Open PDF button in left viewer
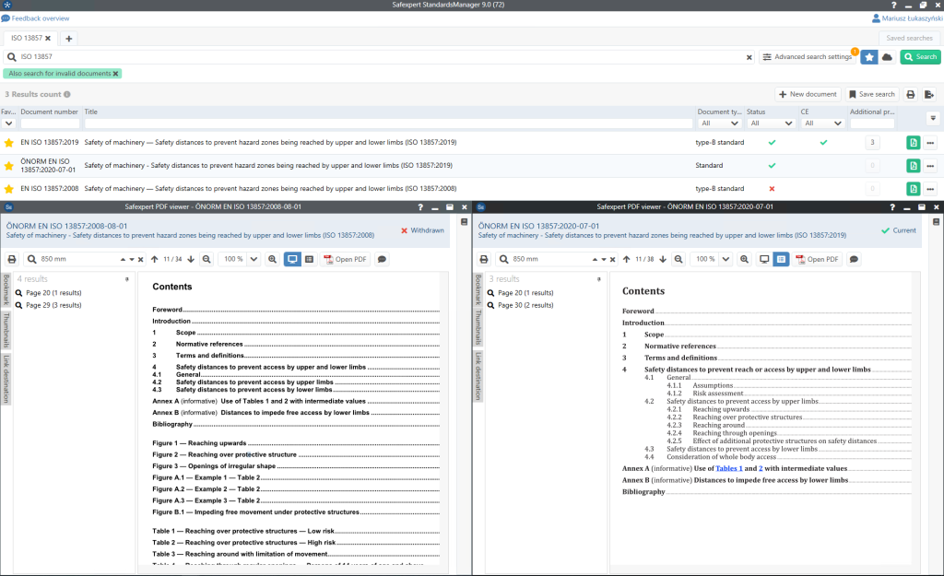The width and height of the screenshot is (944, 576). click(345, 259)
